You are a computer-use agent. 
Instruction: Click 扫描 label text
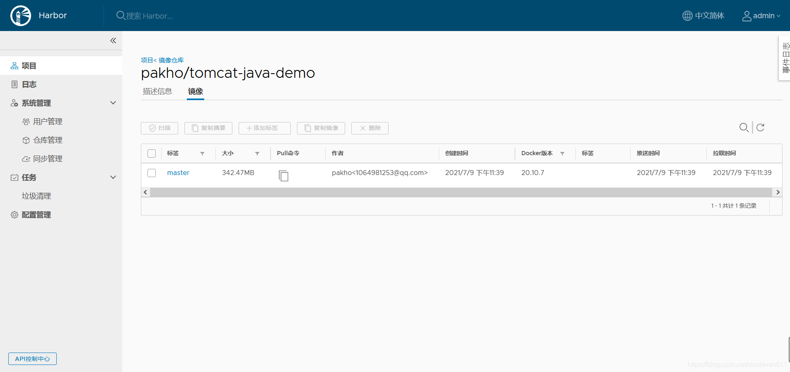pyautogui.click(x=164, y=128)
